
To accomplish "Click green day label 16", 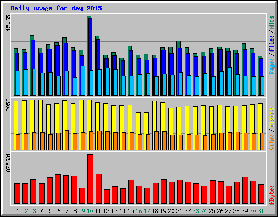I will (138, 211).
